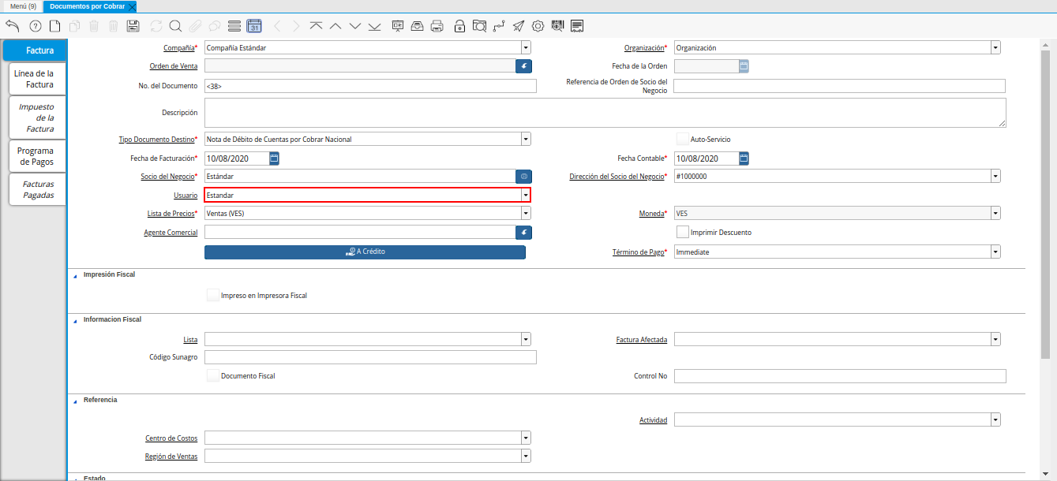The width and height of the screenshot is (1057, 481).
Task: Click the undo arrow toolbar icon
Action: (x=12, y=26)
